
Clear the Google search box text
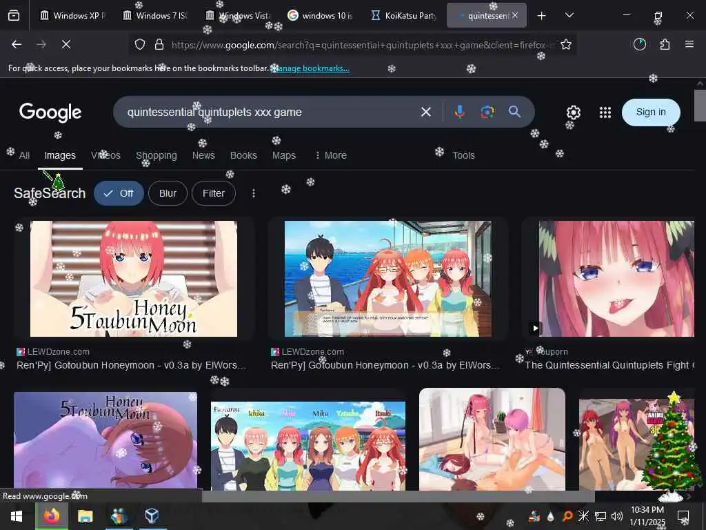pos(426,112)
